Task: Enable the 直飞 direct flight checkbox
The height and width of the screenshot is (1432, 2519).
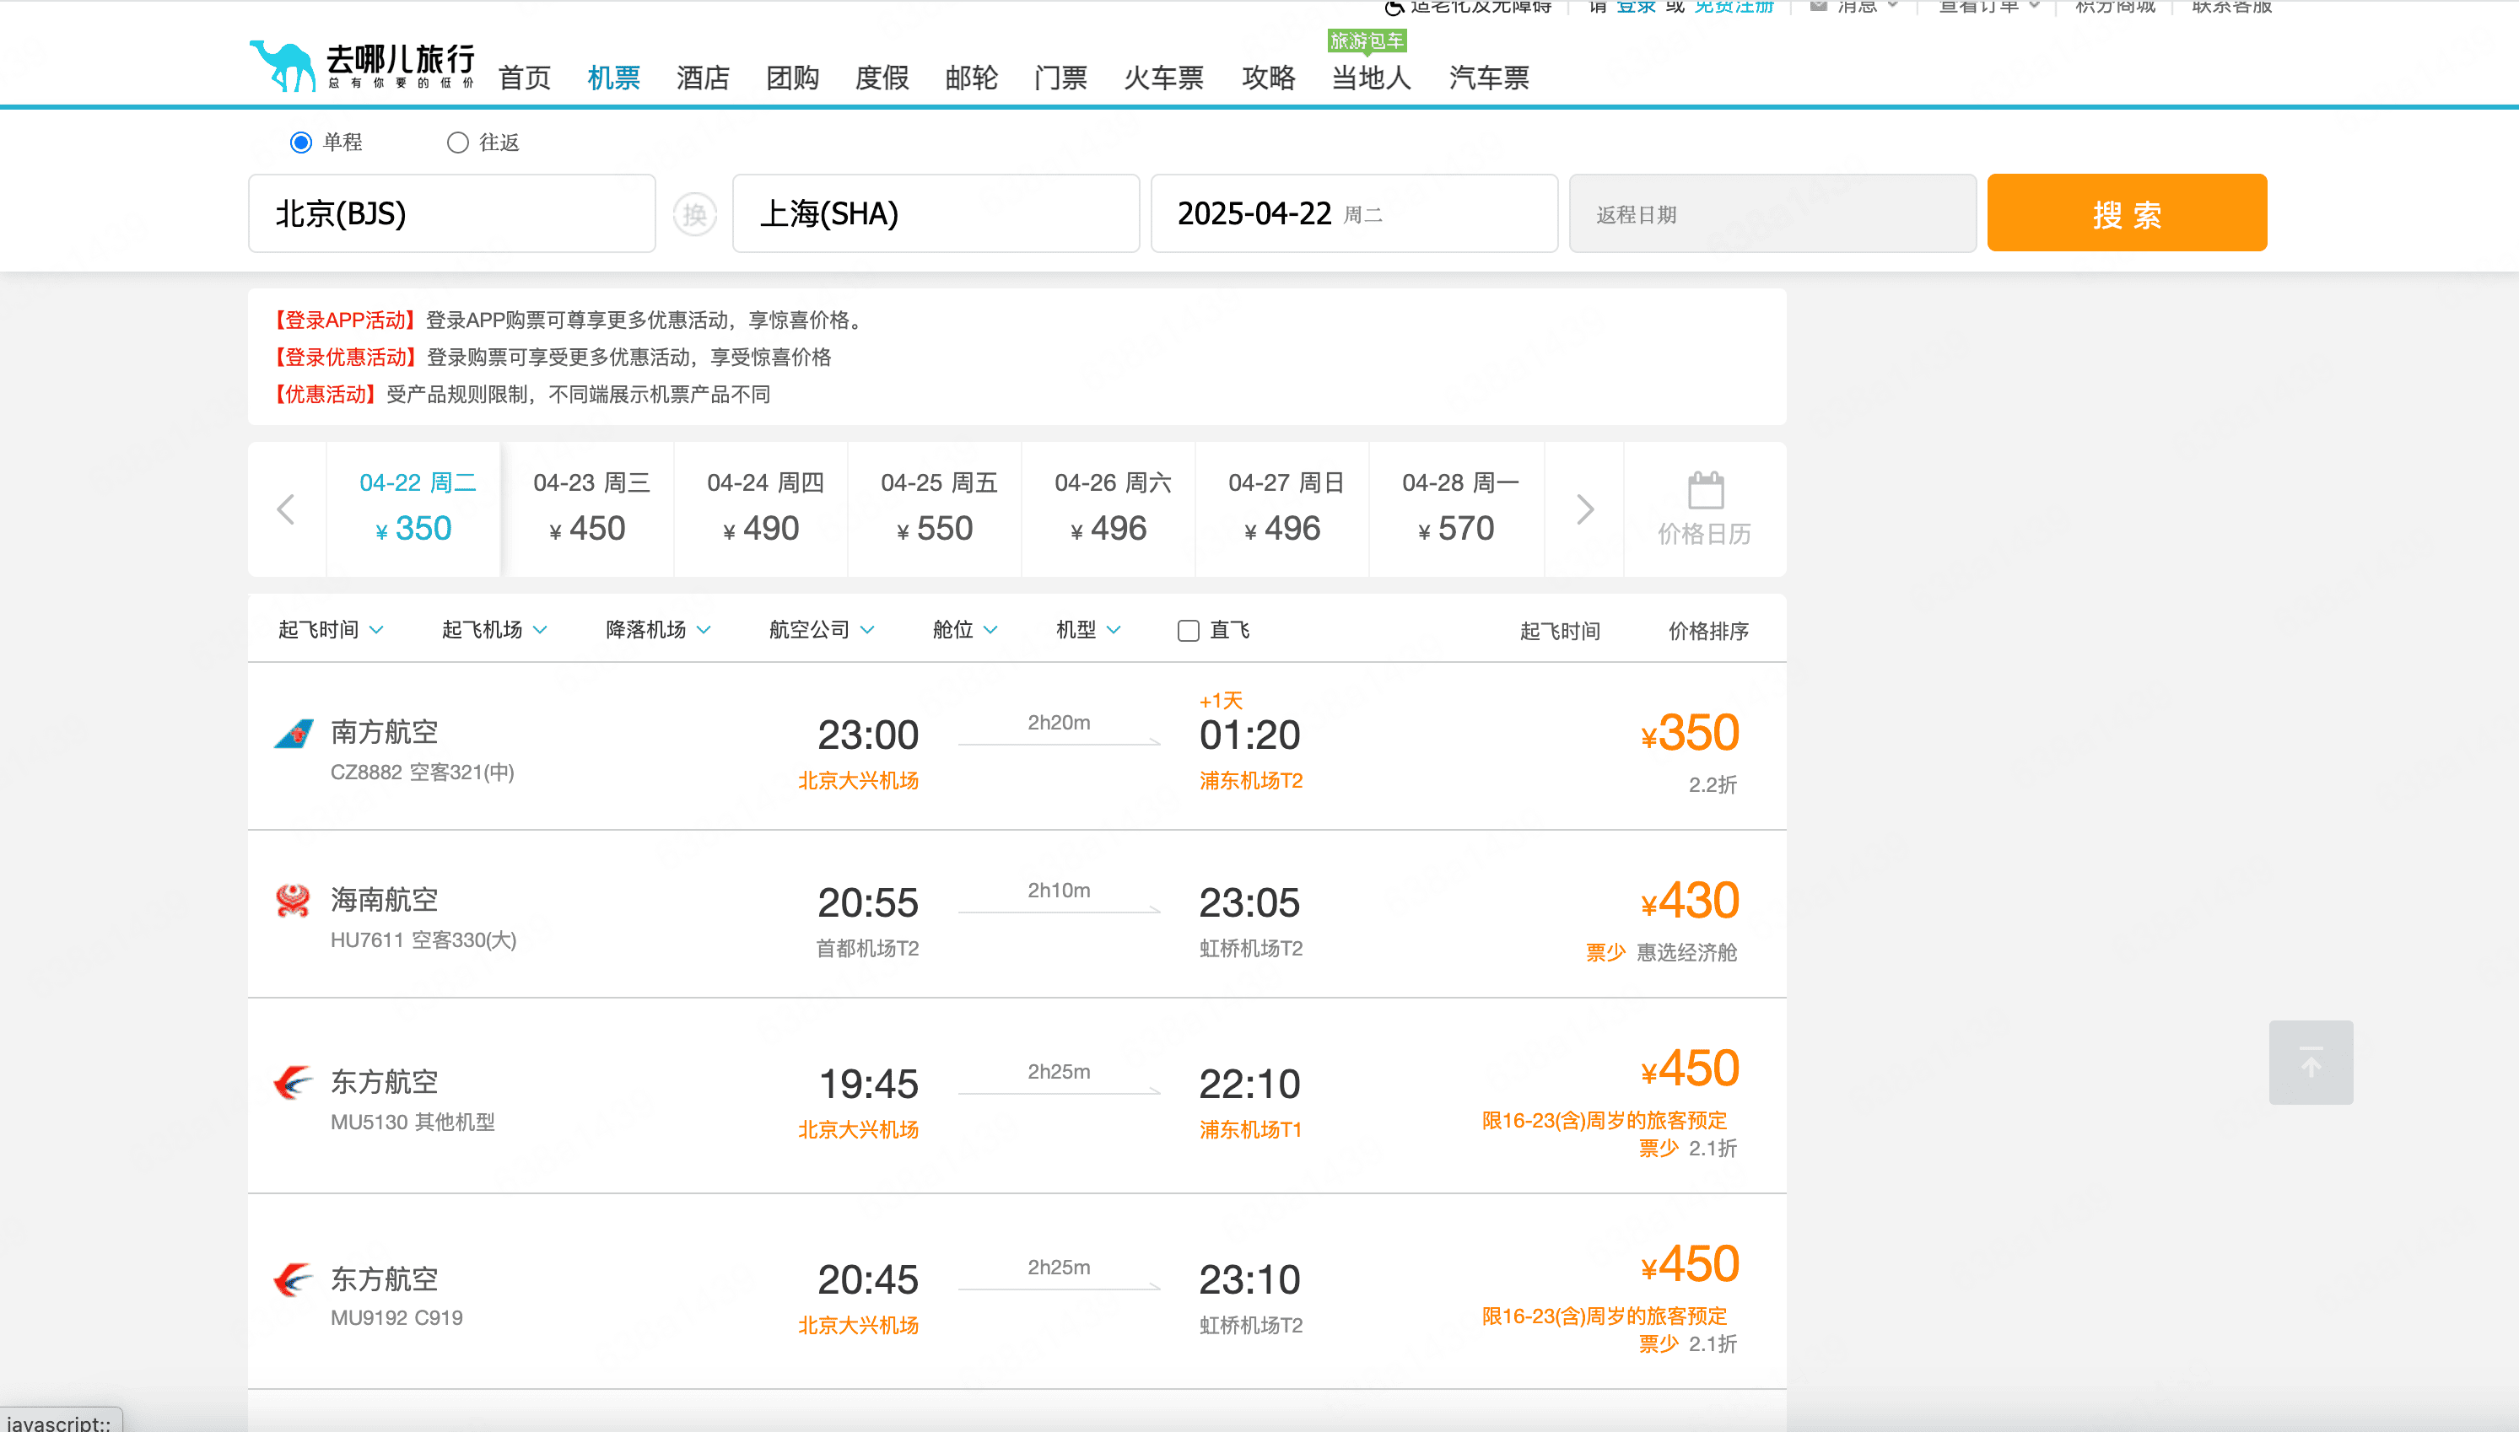Action: (x=1188, y=631)
